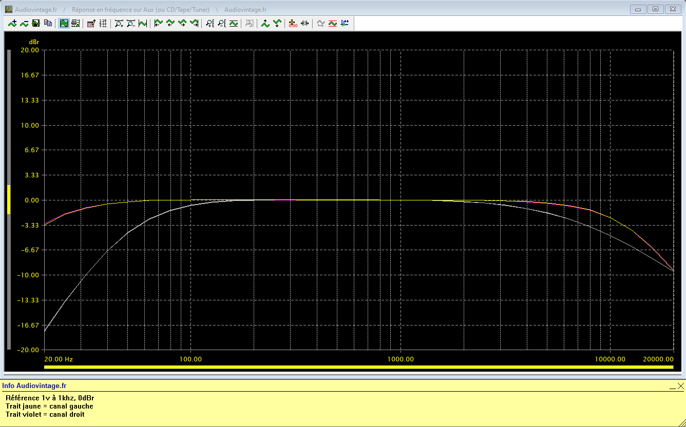This screenshot has height=427, width=686.
Task: Shift curve view left arrow icon
Action: [x=170, y=23]
